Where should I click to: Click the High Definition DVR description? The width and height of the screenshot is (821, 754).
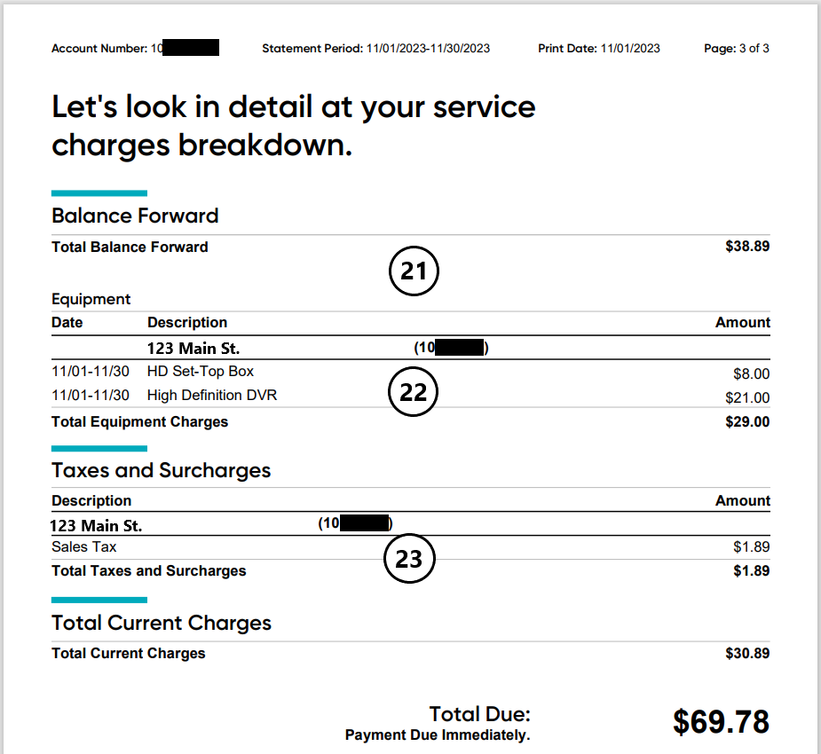(212, 396)
